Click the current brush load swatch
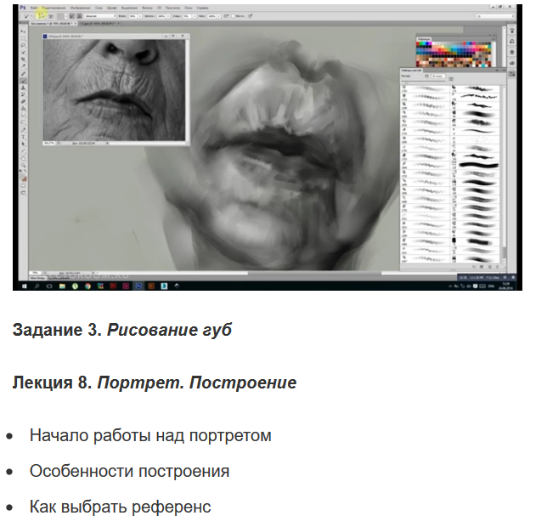This screenshot has height=527, width=547. coord(61,16)
